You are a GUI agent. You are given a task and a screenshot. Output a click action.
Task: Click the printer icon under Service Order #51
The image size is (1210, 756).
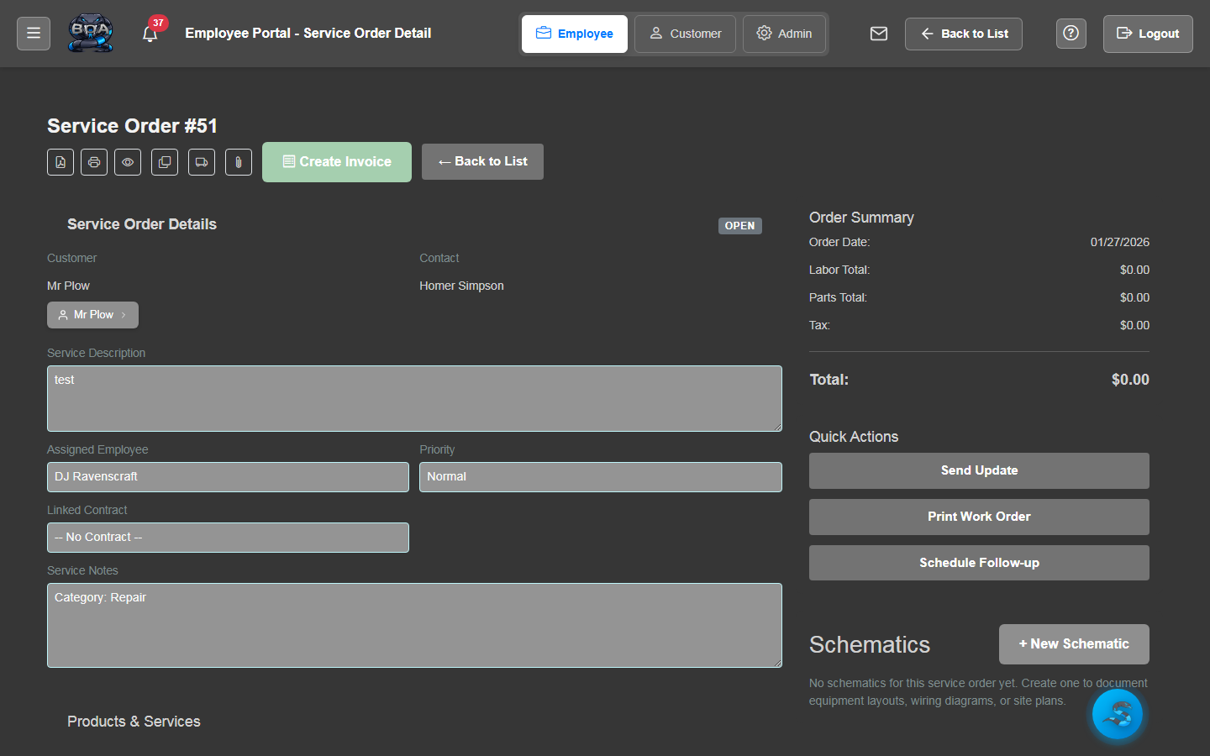[x=94, y=162]
